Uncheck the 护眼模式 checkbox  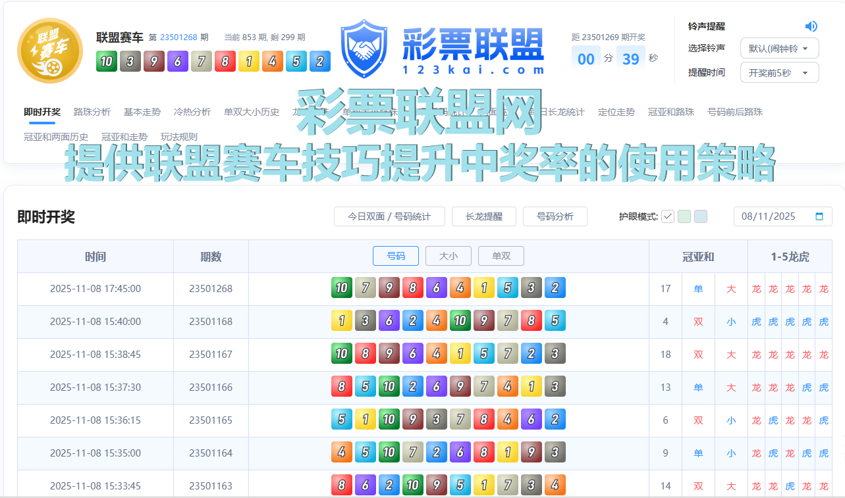(x=667, y=216)
